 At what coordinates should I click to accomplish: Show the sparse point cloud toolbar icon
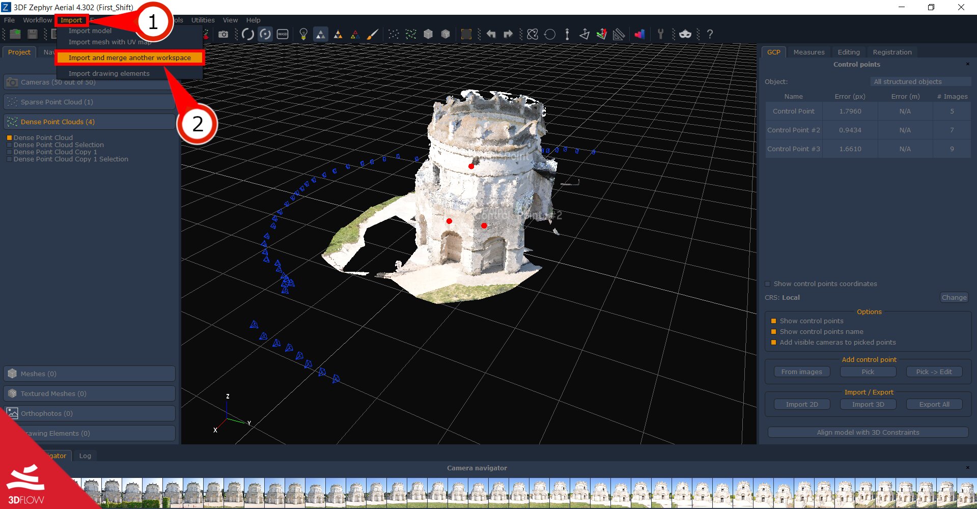click(394, 34)
